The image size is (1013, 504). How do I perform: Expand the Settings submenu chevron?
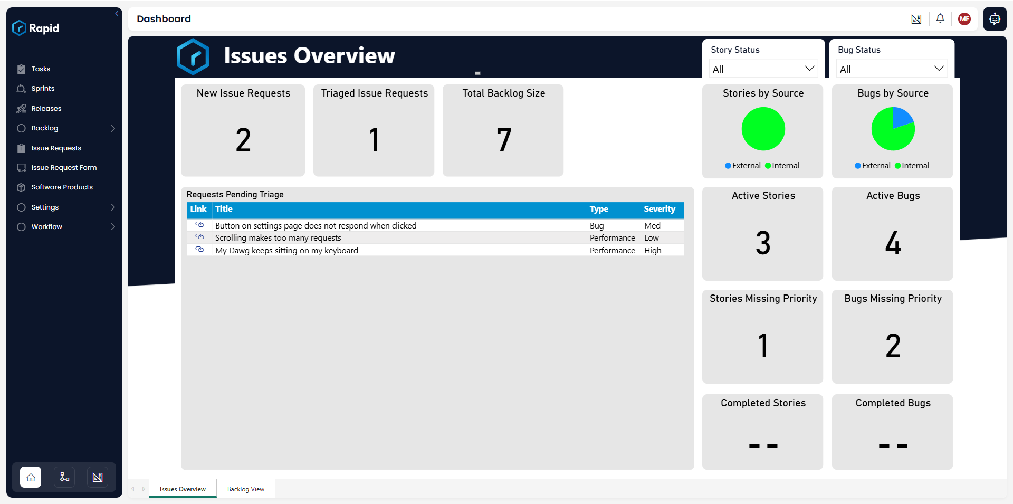click(x=112, y=207)
